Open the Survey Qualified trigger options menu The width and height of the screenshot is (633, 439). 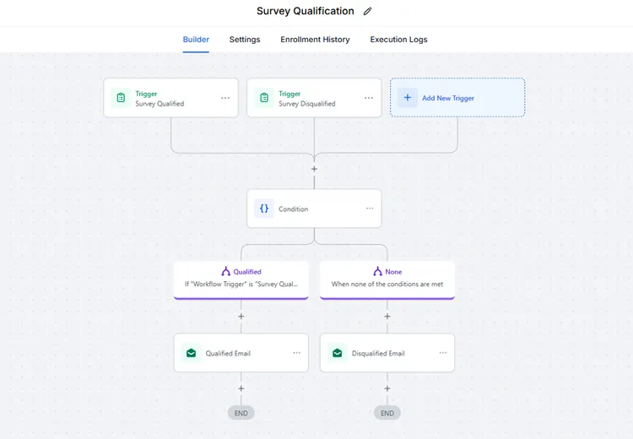225,98
